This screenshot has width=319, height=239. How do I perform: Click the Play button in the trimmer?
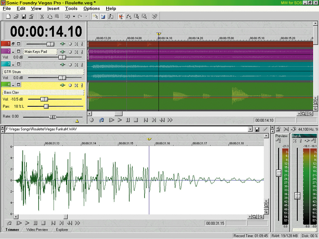pyautogui.click(x=27, y=223)
